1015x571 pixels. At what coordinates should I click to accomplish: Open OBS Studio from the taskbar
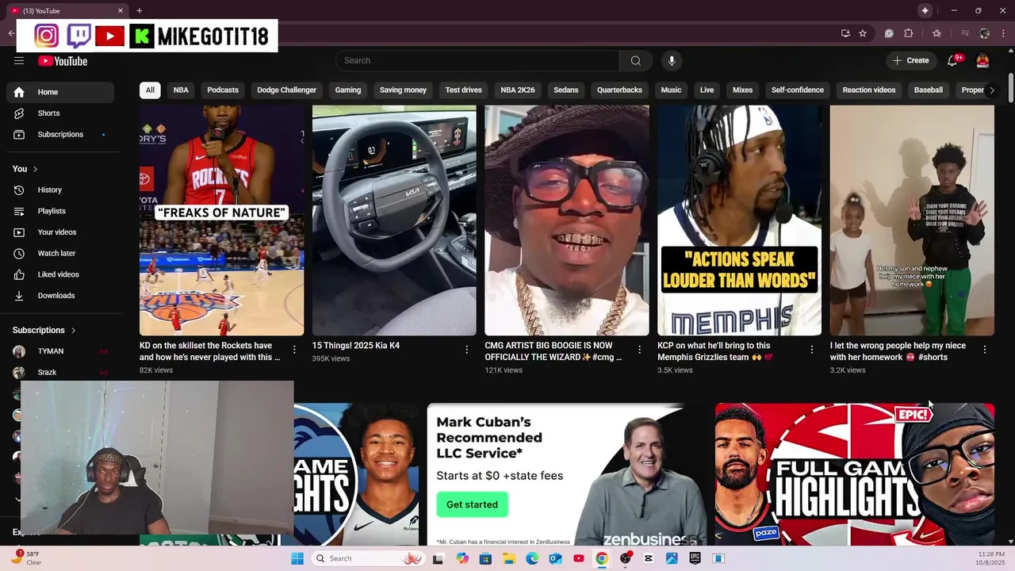pyautogui.click(x=626, y=558)
